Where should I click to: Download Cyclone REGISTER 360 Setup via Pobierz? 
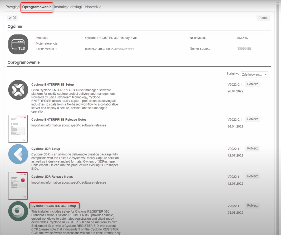pos(252,206)
